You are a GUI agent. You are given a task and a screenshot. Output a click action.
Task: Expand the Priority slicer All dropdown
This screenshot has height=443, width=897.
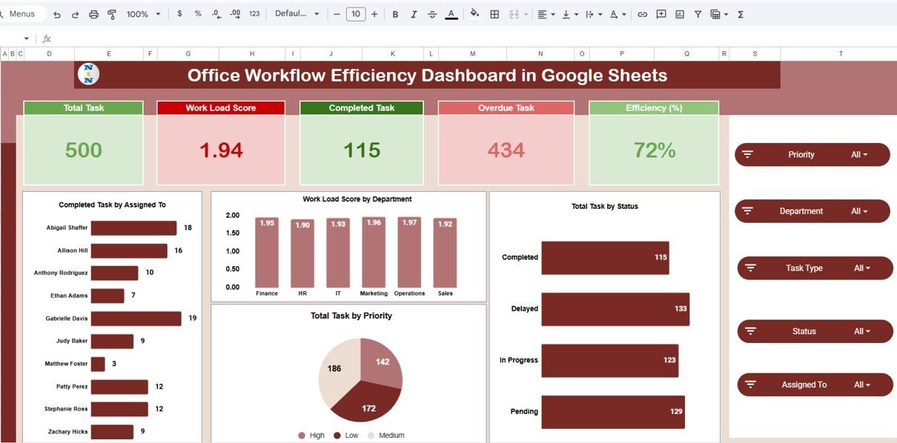859,155
